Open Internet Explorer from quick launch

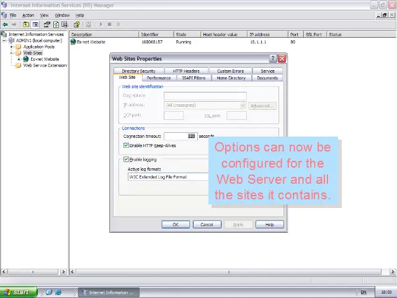[58, 292]
